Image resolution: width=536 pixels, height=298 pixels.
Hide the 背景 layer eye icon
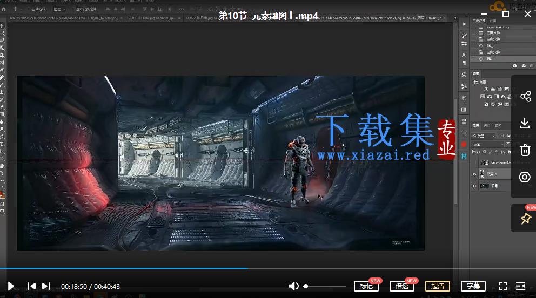474,186
